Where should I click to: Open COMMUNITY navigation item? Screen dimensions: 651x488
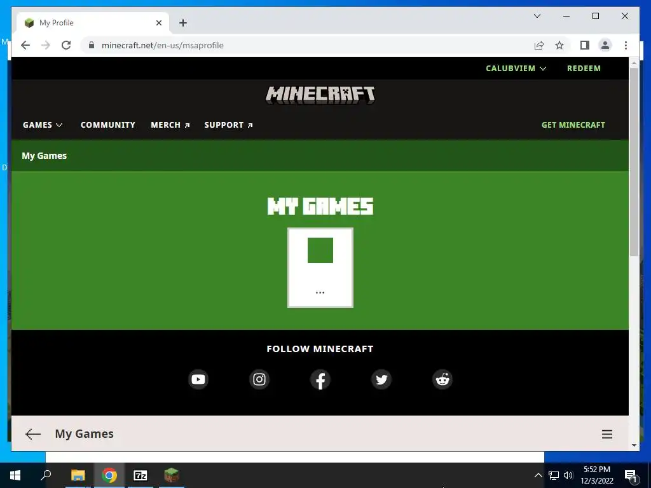click(108, 125)
